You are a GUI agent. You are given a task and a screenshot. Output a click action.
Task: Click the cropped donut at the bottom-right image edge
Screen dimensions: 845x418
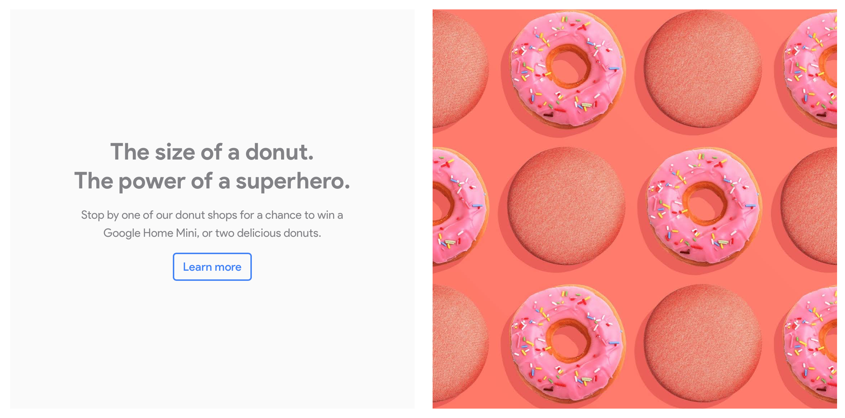[810, 343]
